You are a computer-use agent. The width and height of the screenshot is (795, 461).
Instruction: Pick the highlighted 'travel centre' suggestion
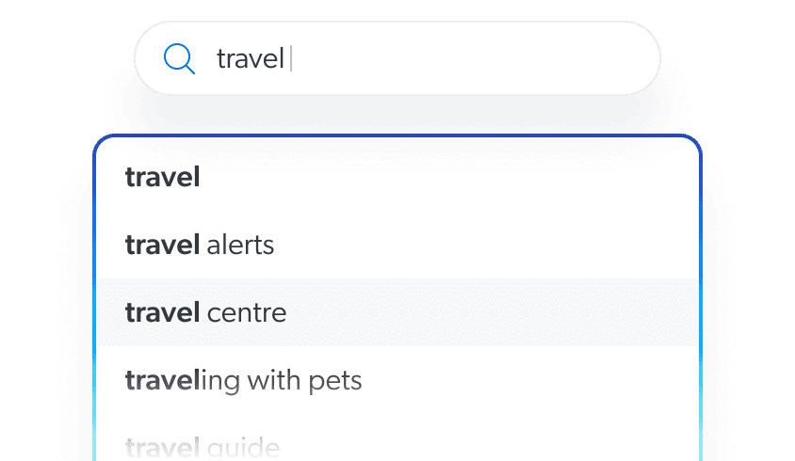205,312
